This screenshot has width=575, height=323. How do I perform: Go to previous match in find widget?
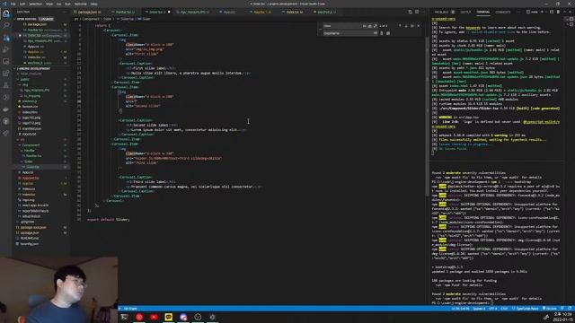click(400, 26)
